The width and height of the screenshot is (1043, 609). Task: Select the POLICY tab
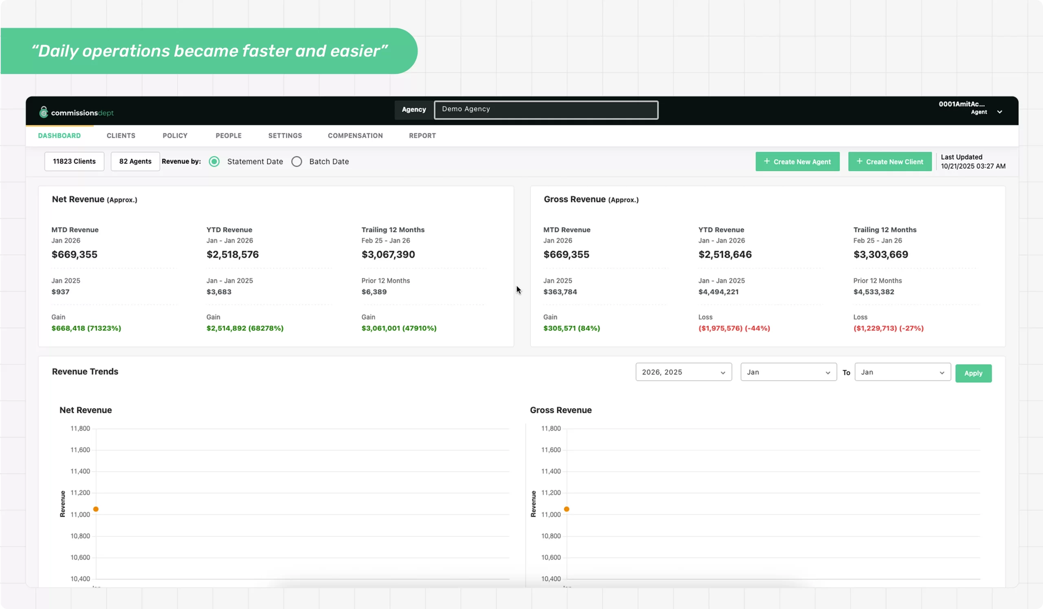tap(175, 135)
